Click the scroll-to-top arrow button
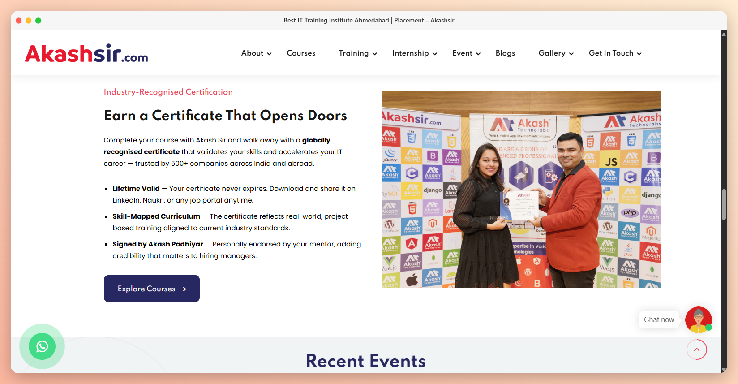Image resolution: width=738 pixels, height=384 pixels. coord(697,349)
